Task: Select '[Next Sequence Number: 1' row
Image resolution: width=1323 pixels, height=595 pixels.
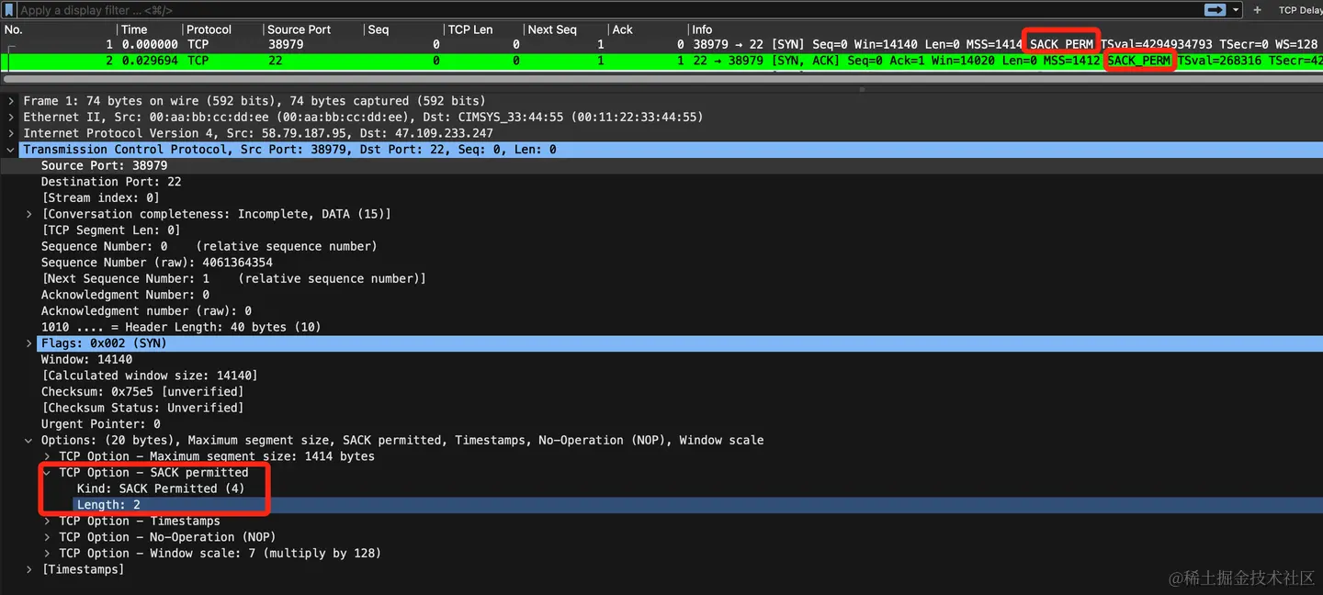Action: pos(661,278)
